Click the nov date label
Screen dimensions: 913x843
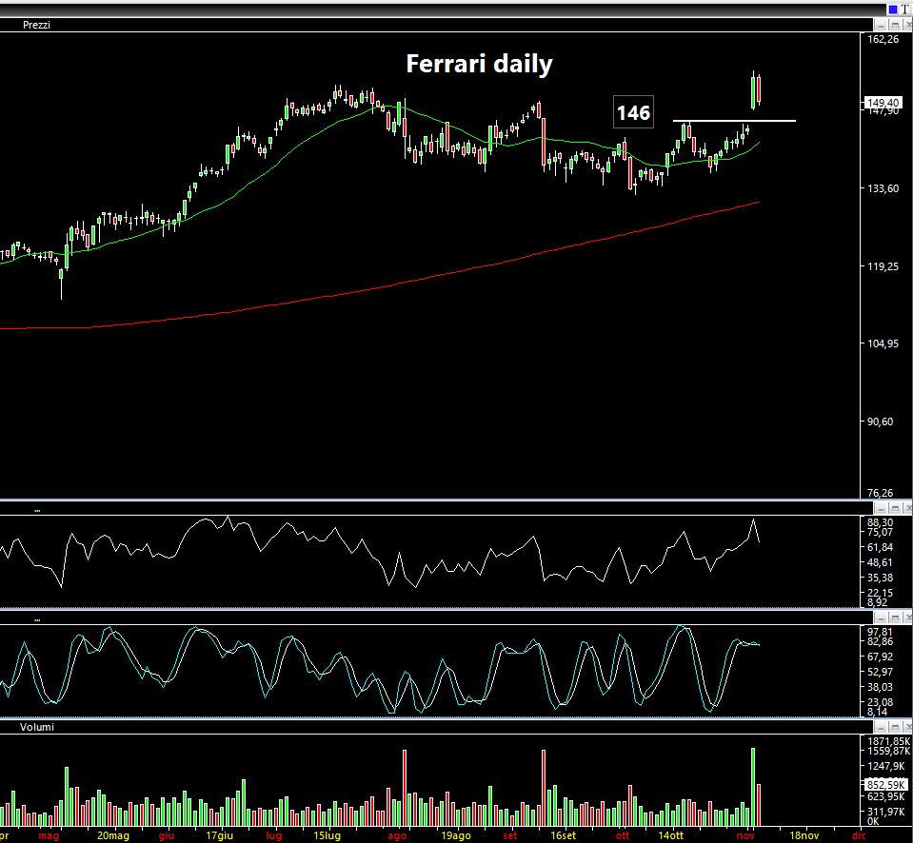pyautogui.click(x=745, y=836)
